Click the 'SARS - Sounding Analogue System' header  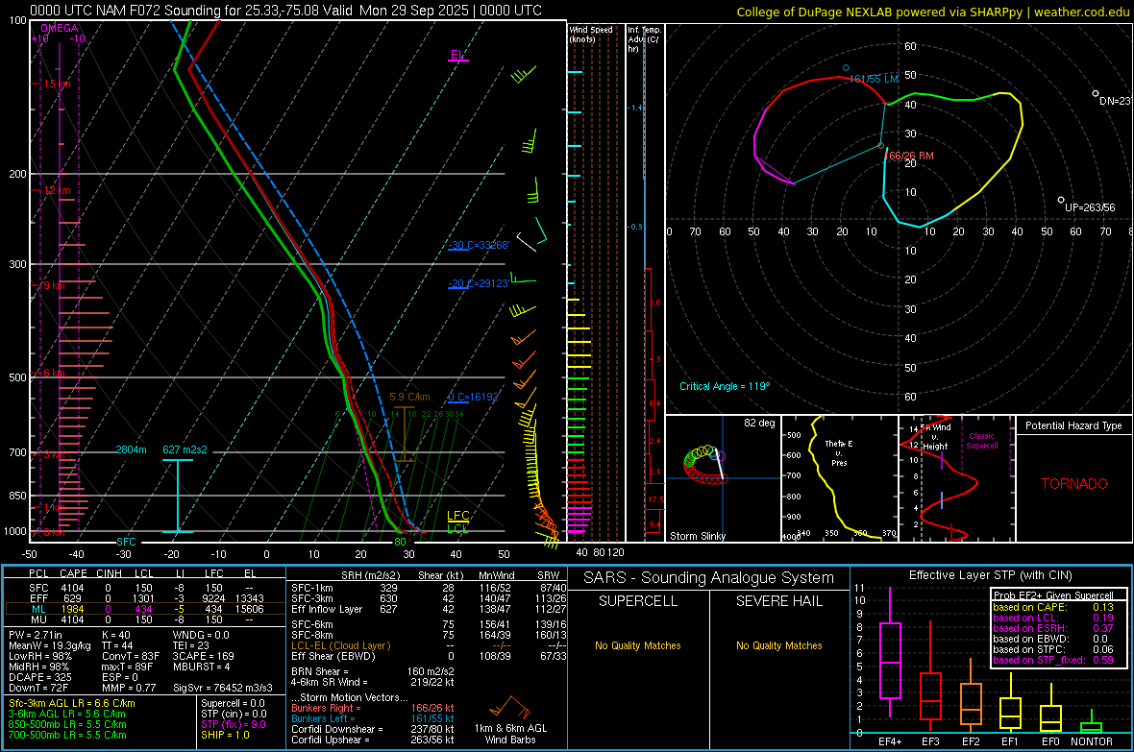point(709,578)
